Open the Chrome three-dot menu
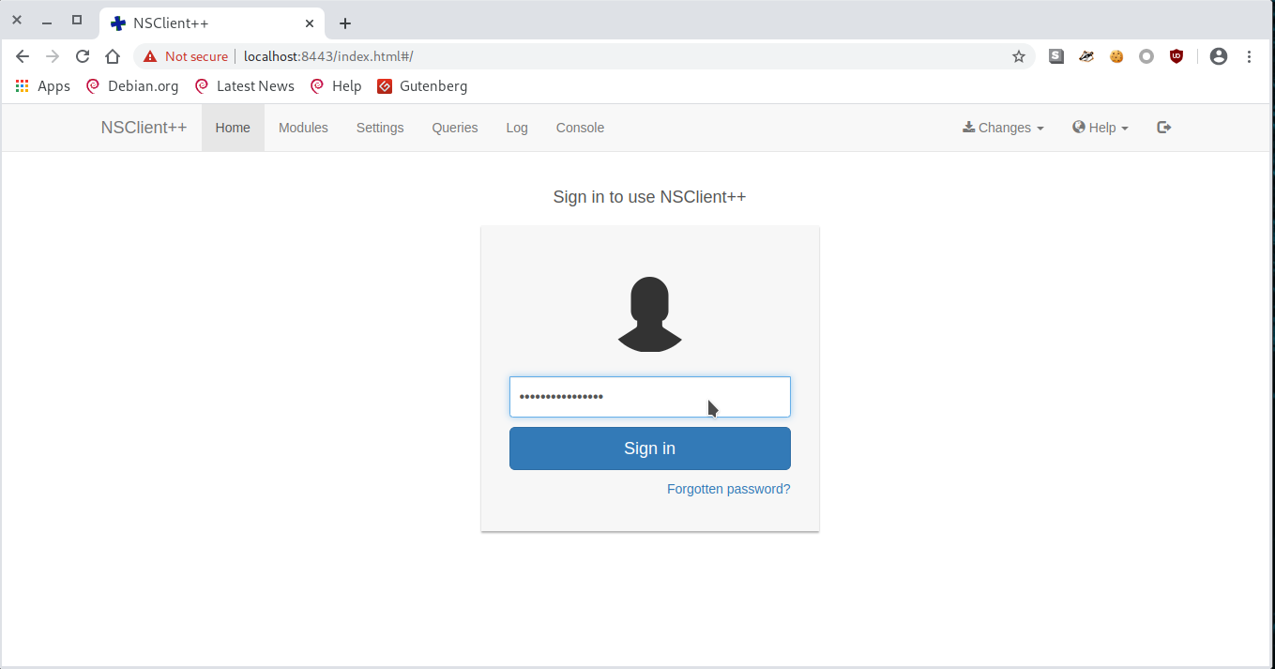 click(x=1249, y=56)
